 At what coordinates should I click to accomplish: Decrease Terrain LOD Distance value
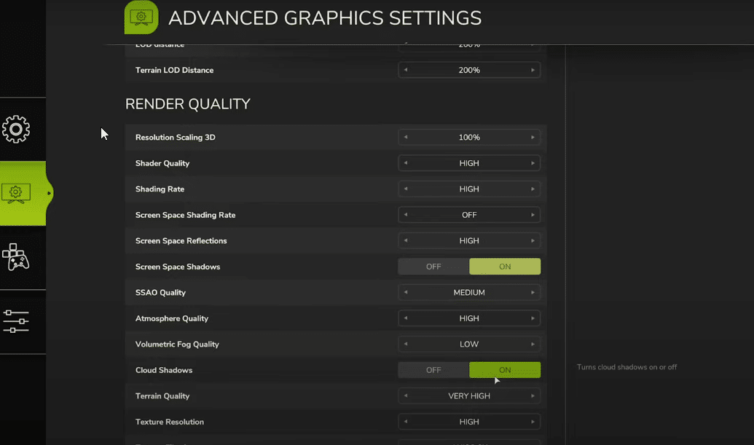(x=406, y=71)
